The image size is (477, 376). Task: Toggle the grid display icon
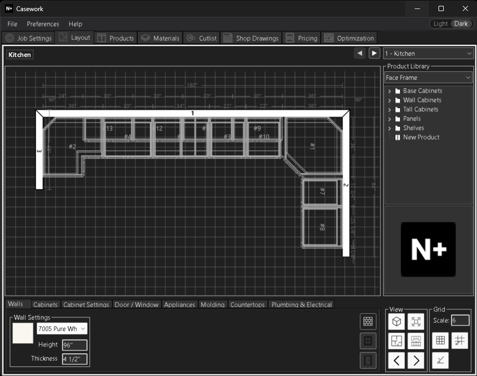[x=440, y=341]
